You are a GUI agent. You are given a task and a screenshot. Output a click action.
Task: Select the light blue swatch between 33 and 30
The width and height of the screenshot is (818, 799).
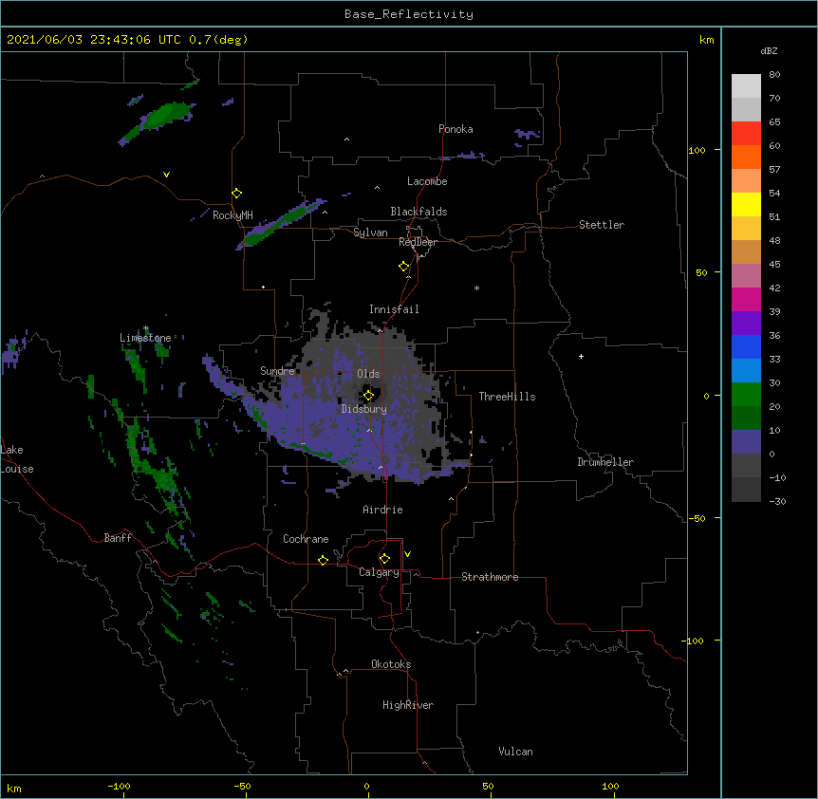[746, 370]
